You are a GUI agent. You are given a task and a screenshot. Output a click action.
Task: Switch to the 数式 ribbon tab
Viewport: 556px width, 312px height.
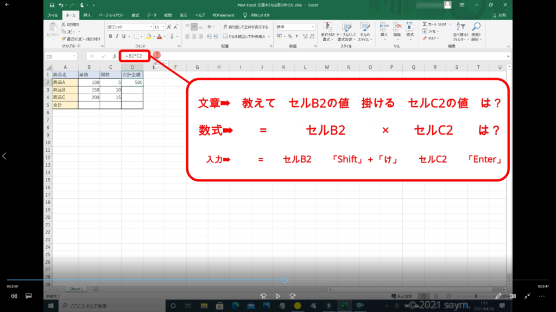pyautogui.click(x=135, y=15)
